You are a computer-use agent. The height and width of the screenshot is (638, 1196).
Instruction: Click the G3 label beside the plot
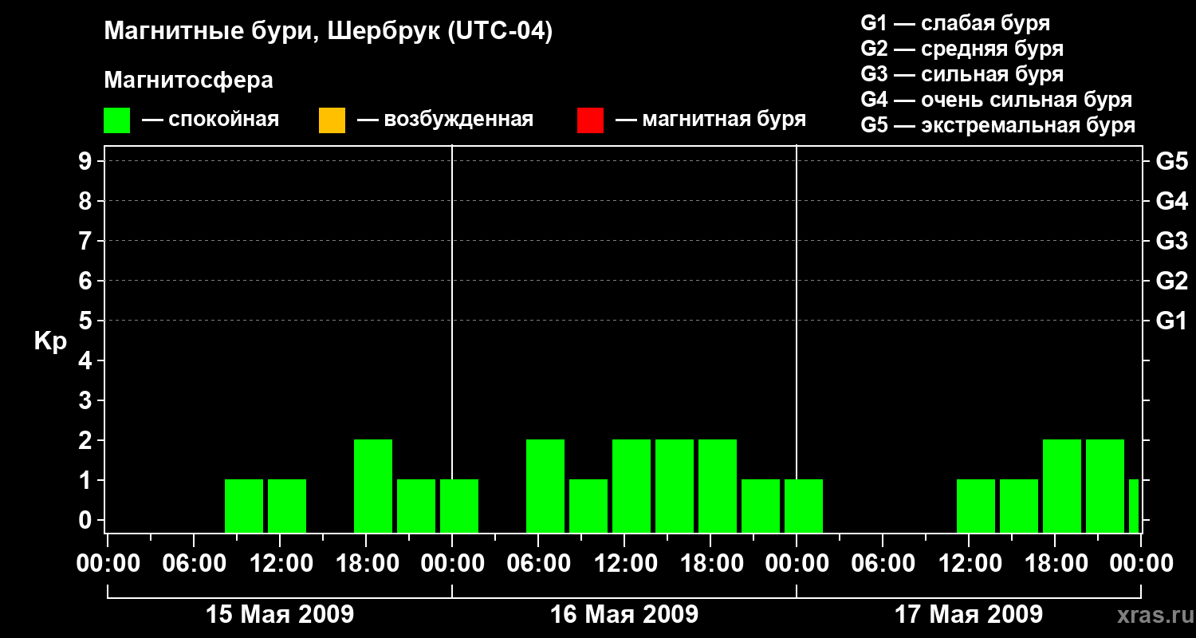click(x=1171, y=241)
